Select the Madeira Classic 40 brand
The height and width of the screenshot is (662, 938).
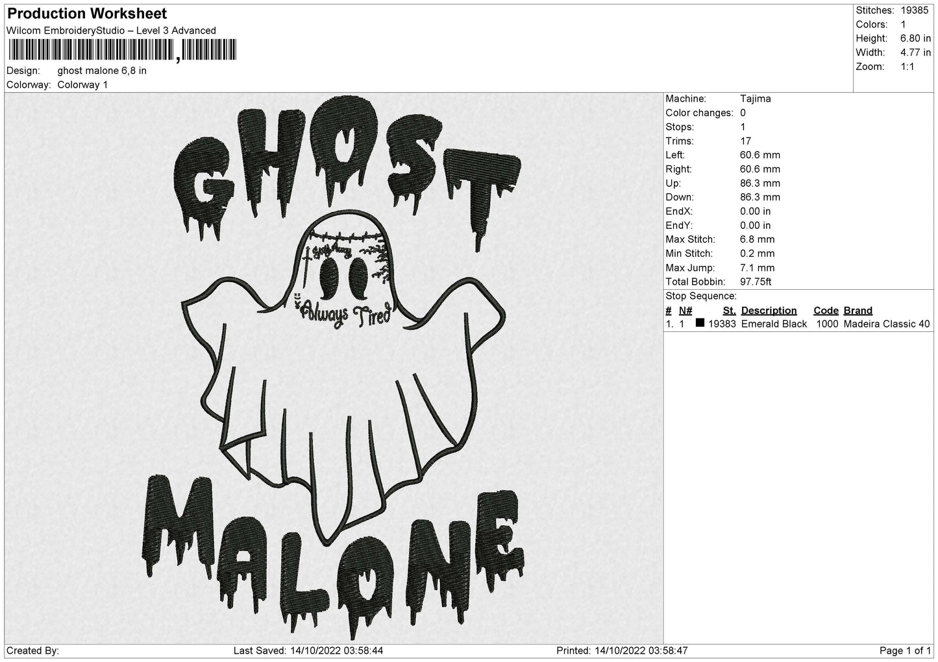tap(887, 324)
